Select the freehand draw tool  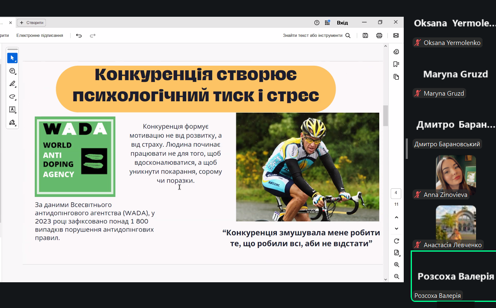[12, 97]
